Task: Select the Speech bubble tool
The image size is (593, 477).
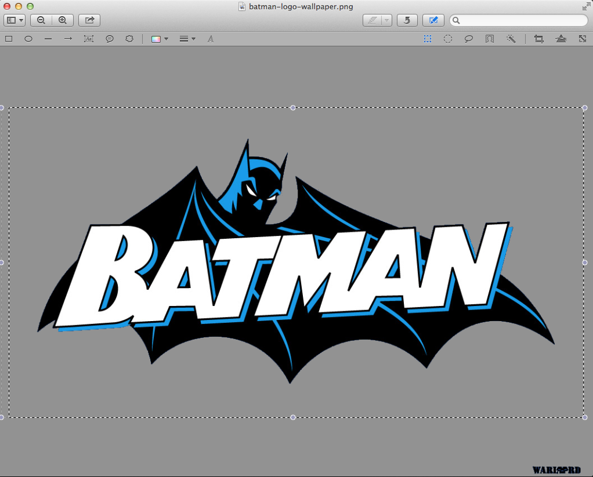Action: pos(110,39)
